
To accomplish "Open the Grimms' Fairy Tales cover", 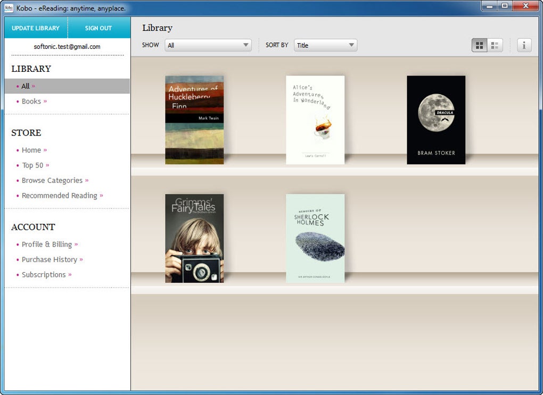I will [194, 238].
